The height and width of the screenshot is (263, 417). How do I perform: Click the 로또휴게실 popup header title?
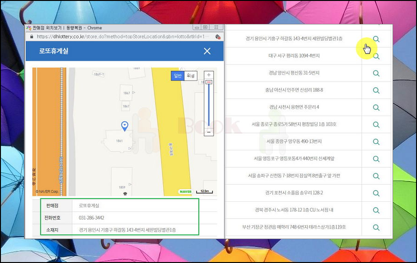point(54,51)
